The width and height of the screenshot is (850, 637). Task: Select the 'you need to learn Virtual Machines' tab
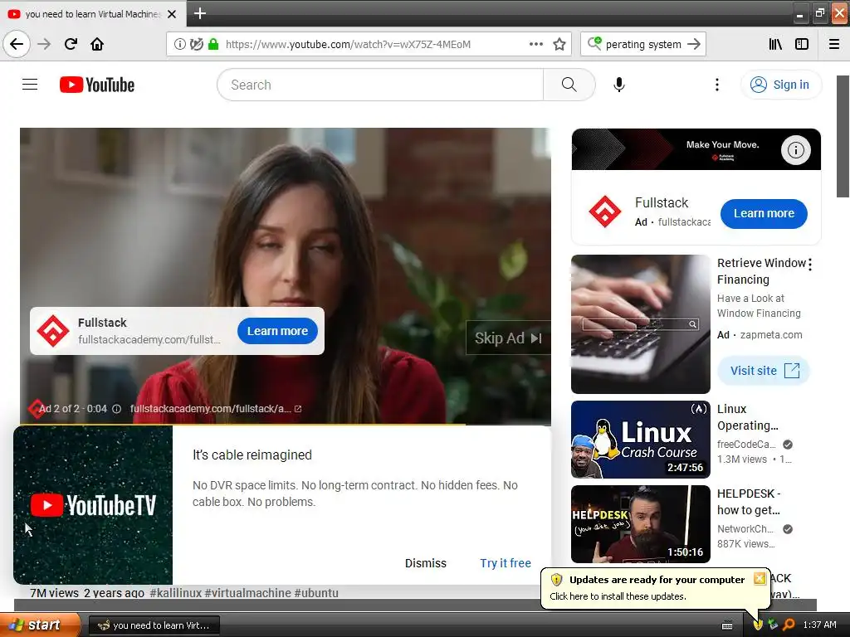(x=93, y=14)
